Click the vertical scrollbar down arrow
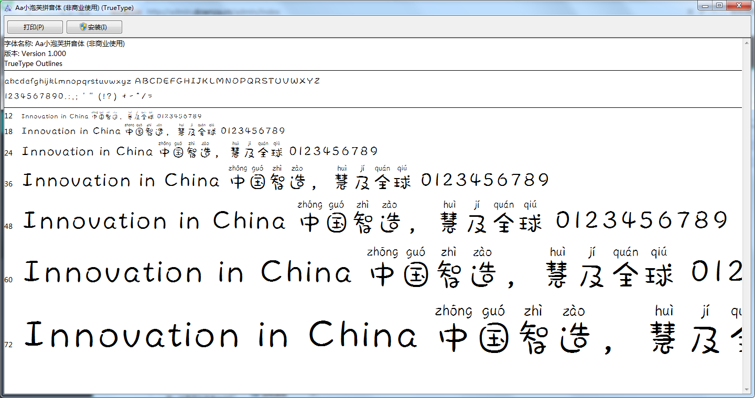The width and height of the screenshot is (755, 398). coord(747,389)
